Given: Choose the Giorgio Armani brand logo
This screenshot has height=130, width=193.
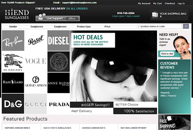Looking at the screenshot, I should click(36, 81).
